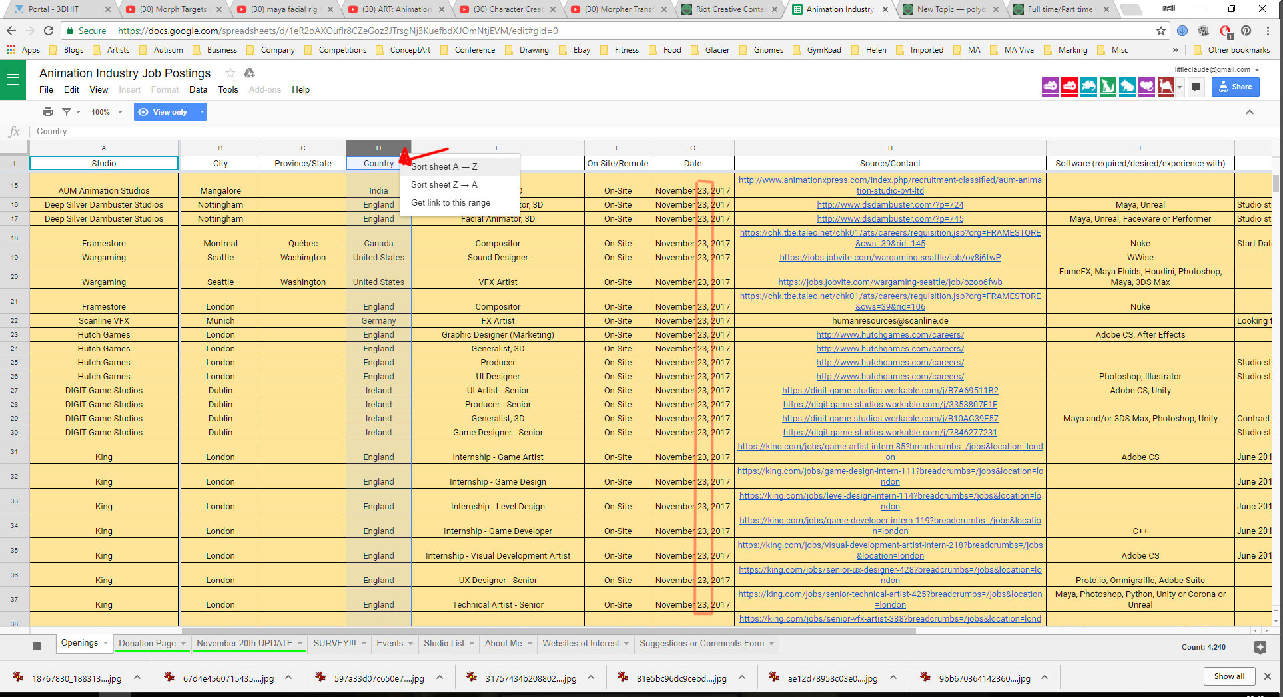Select the column H header

890,148
